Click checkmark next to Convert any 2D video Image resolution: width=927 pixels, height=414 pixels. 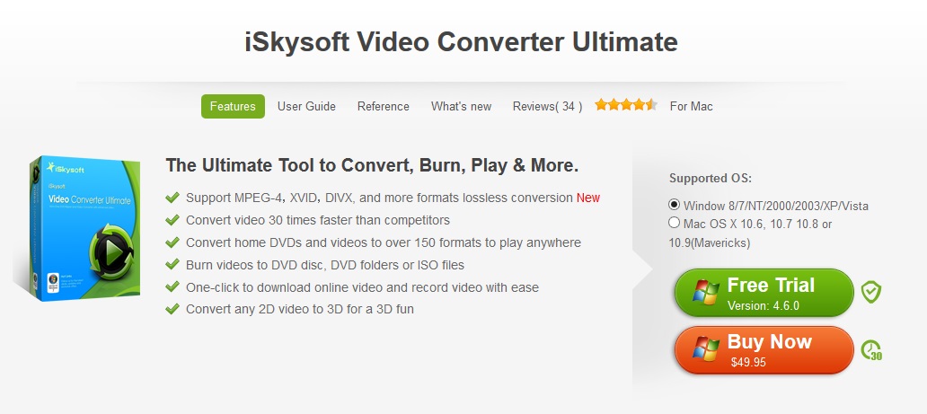(172, 309)
